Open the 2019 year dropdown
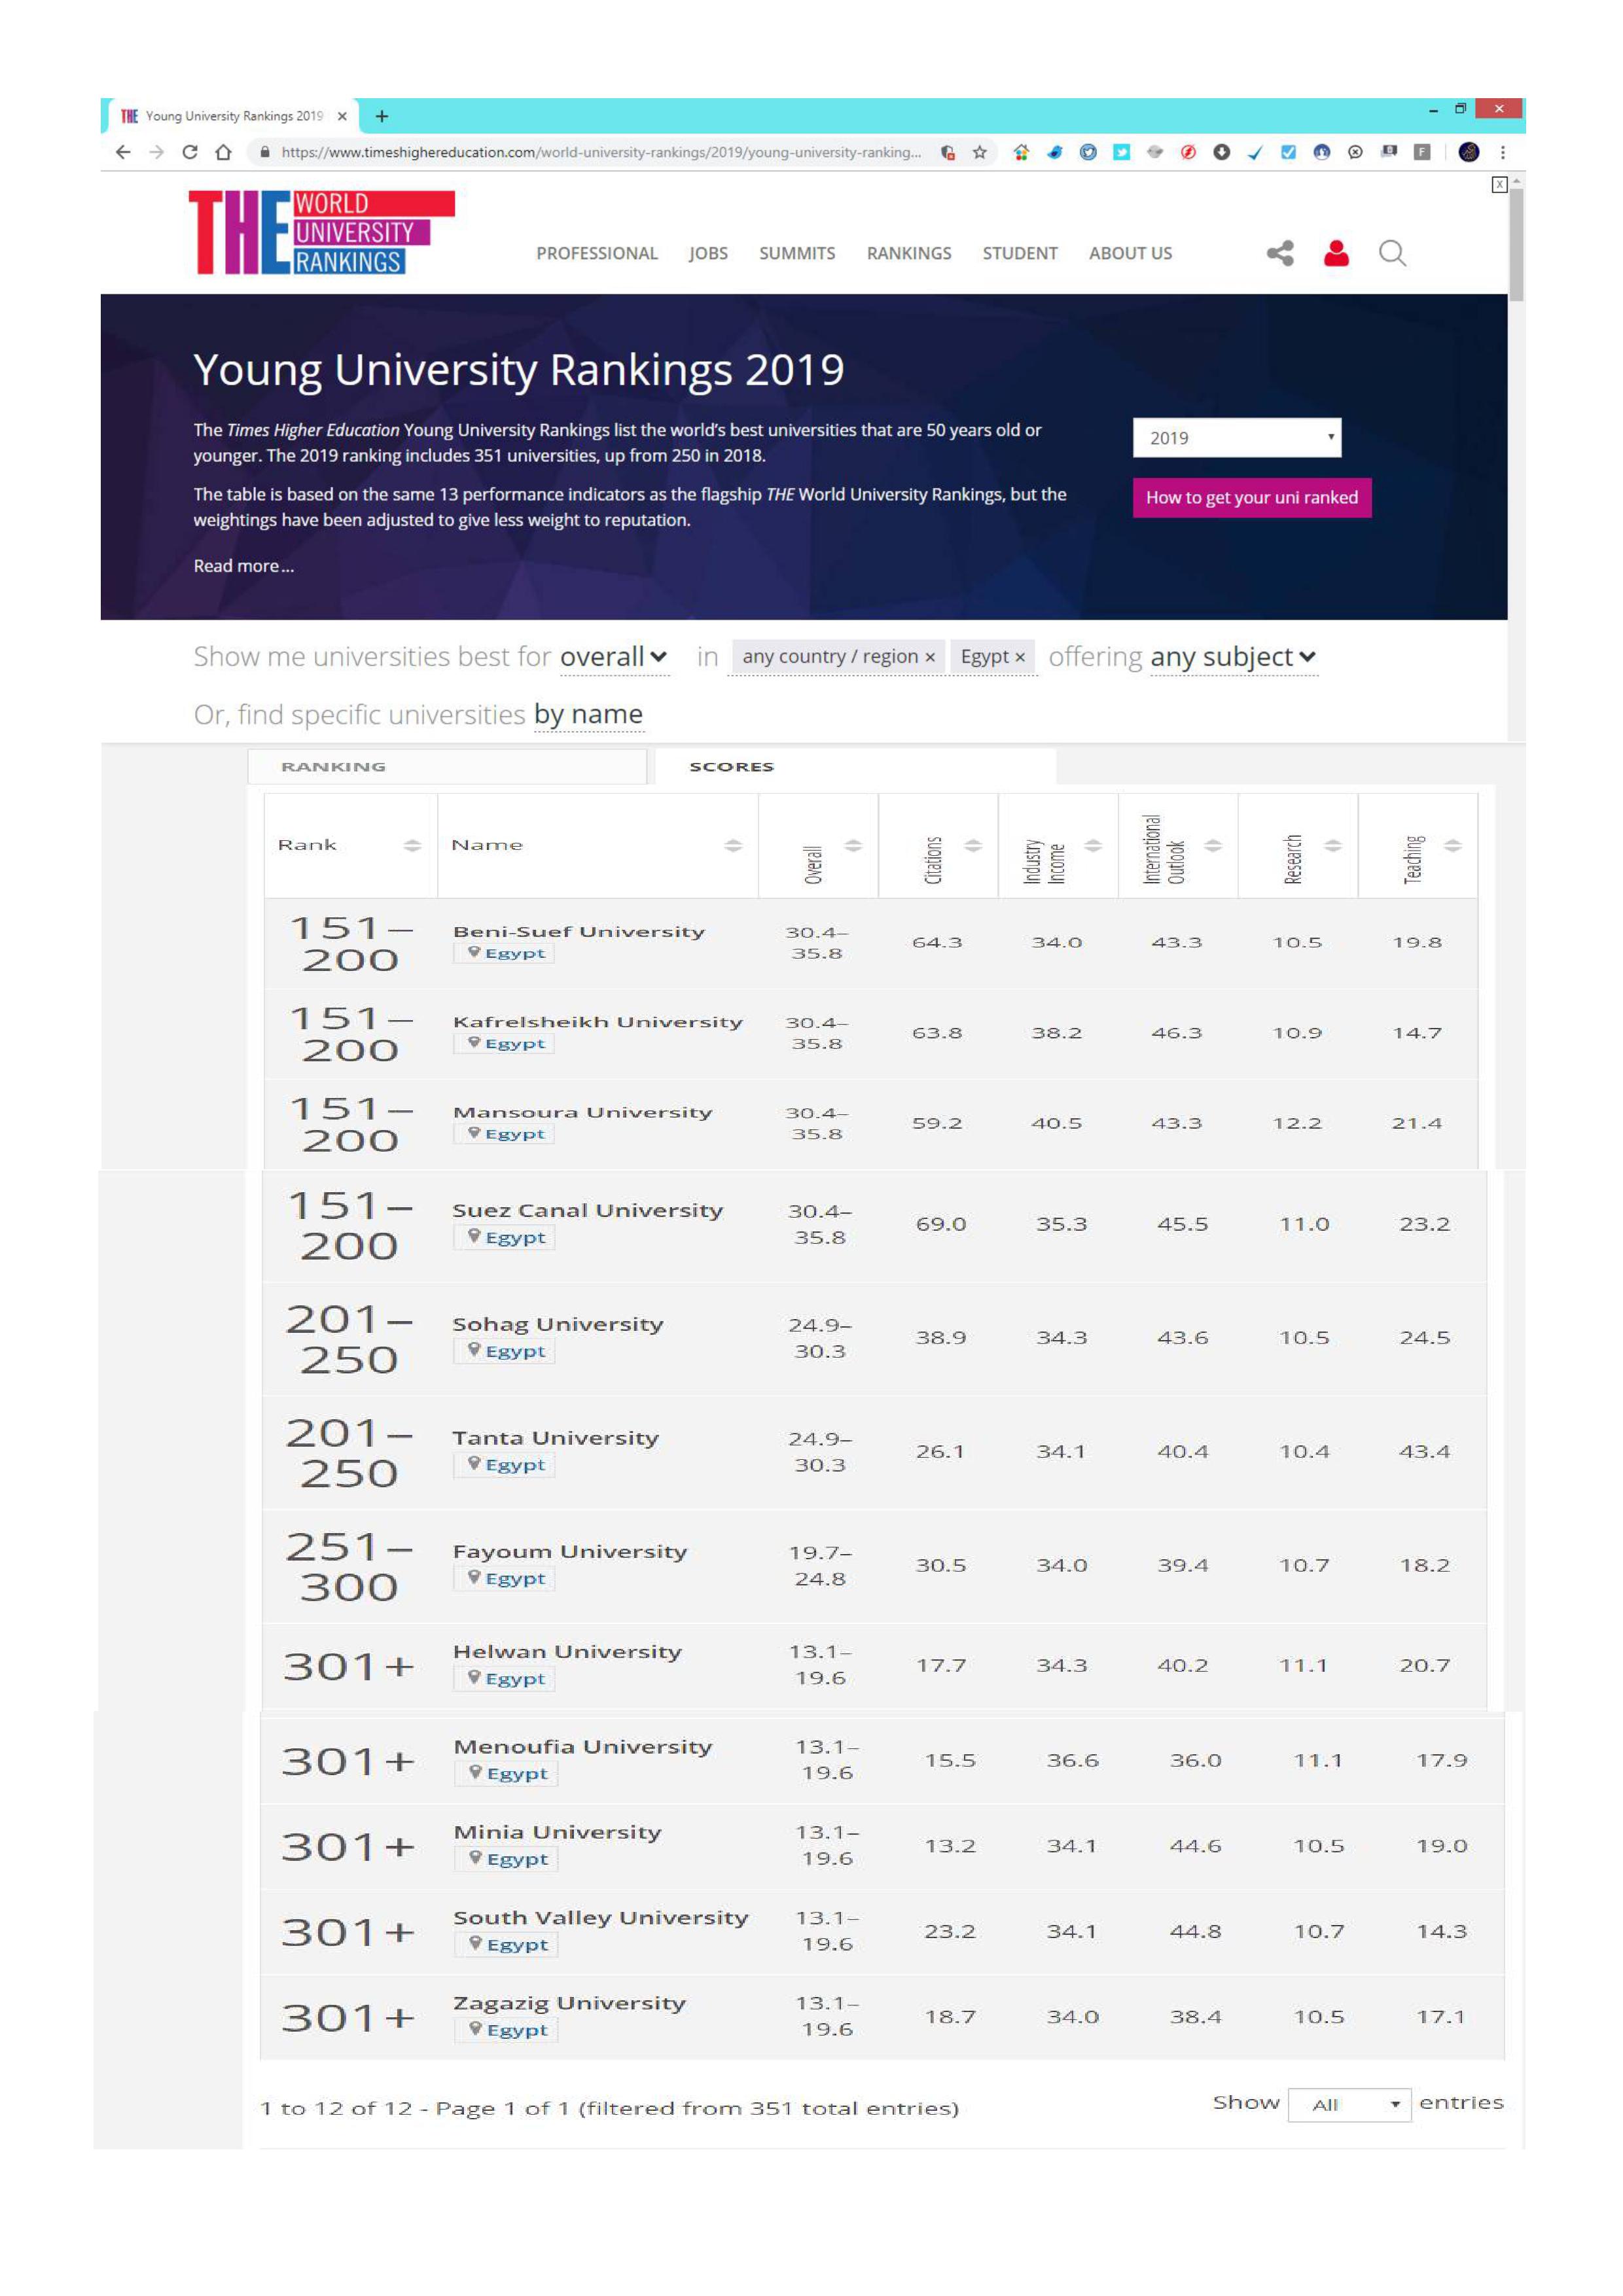The image size is (1623, 2296). (1237, 438)
